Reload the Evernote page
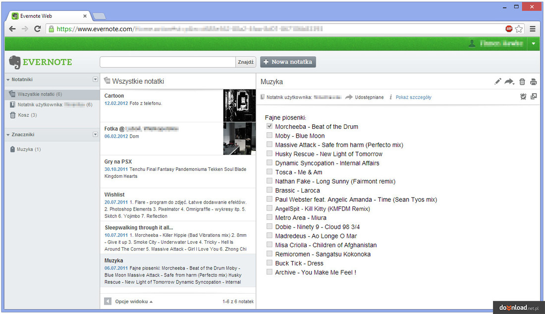 [38, 29]
